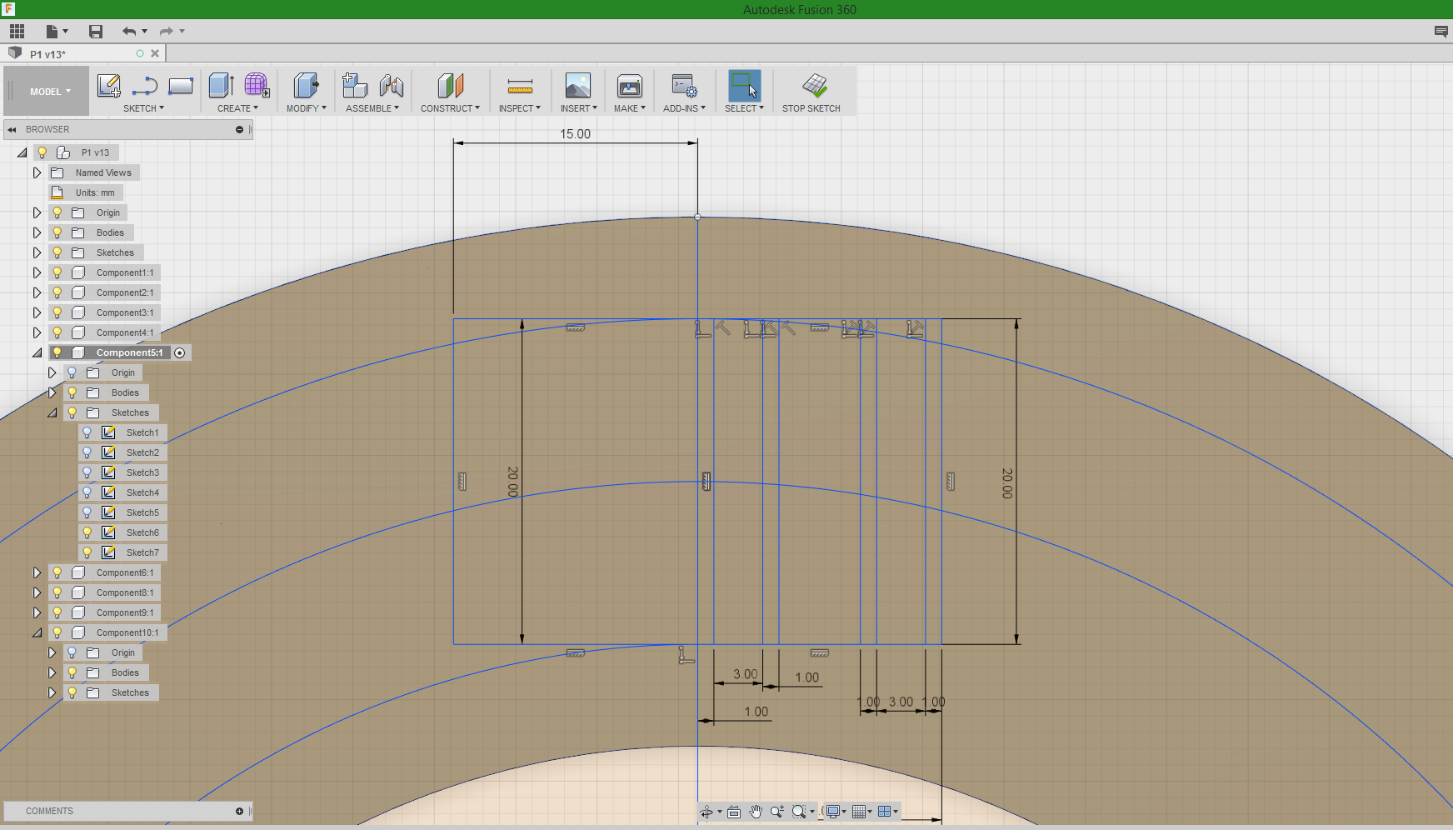Image resolution: width=1453 pixels, height=830 pixels.
Task: Close the P1 v13 document tab
Action: point(155,53)
